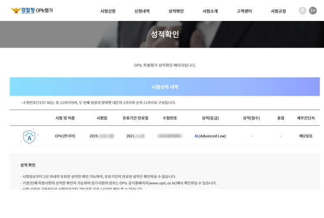This screenshot has height=218, width=324.
Task: Click the 시험 및 어종 column header
Action: tap(65, 118)
